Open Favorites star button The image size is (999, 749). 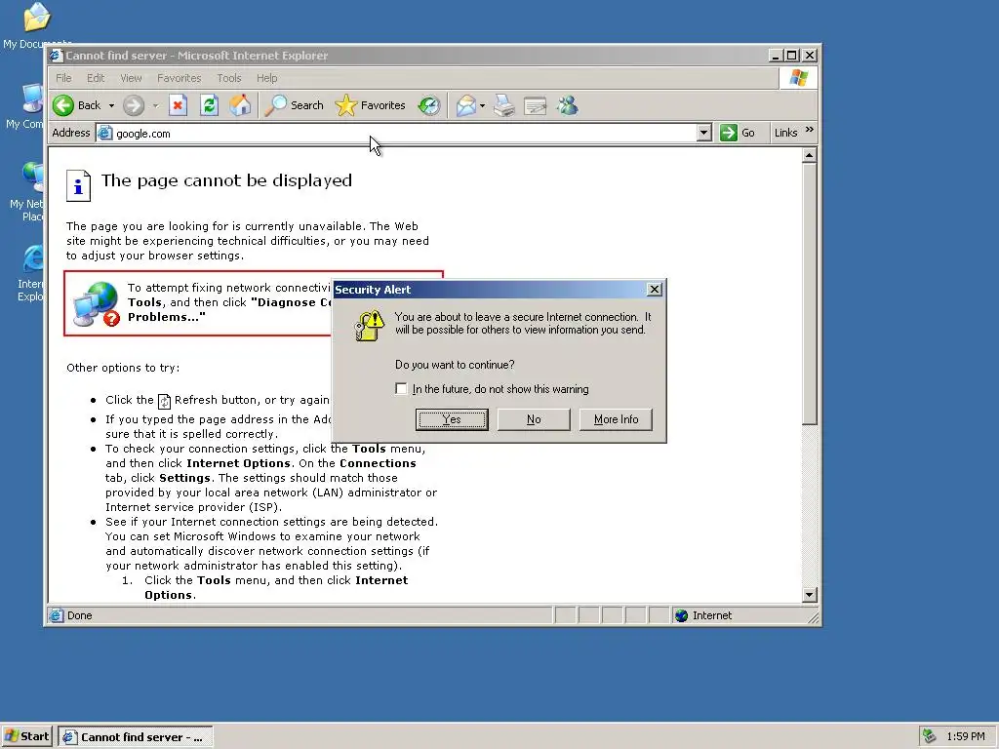tap(370, 105)
